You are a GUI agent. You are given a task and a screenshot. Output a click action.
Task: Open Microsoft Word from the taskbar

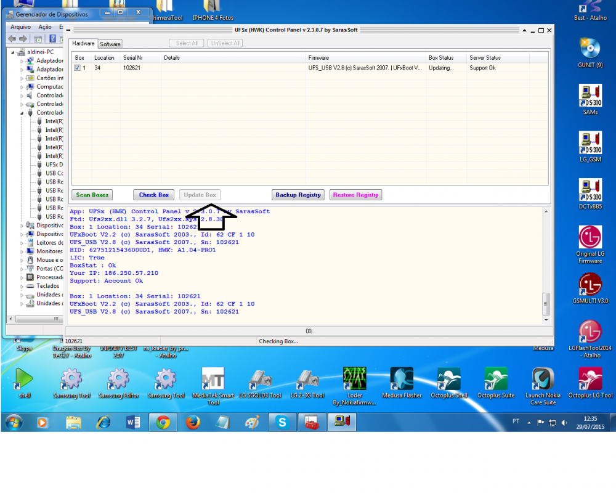133,423
